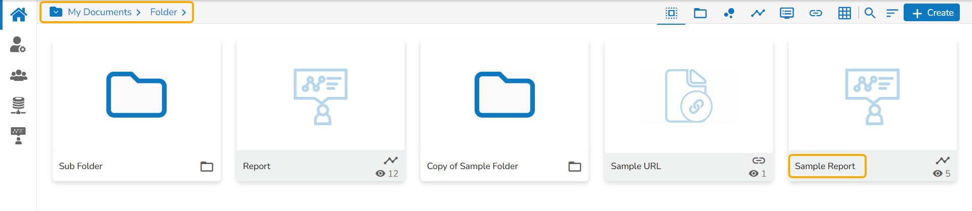Filter by folders in the toolbar
Screen dimensions: 972x211
pyautogui.click(x=700, y=13)
